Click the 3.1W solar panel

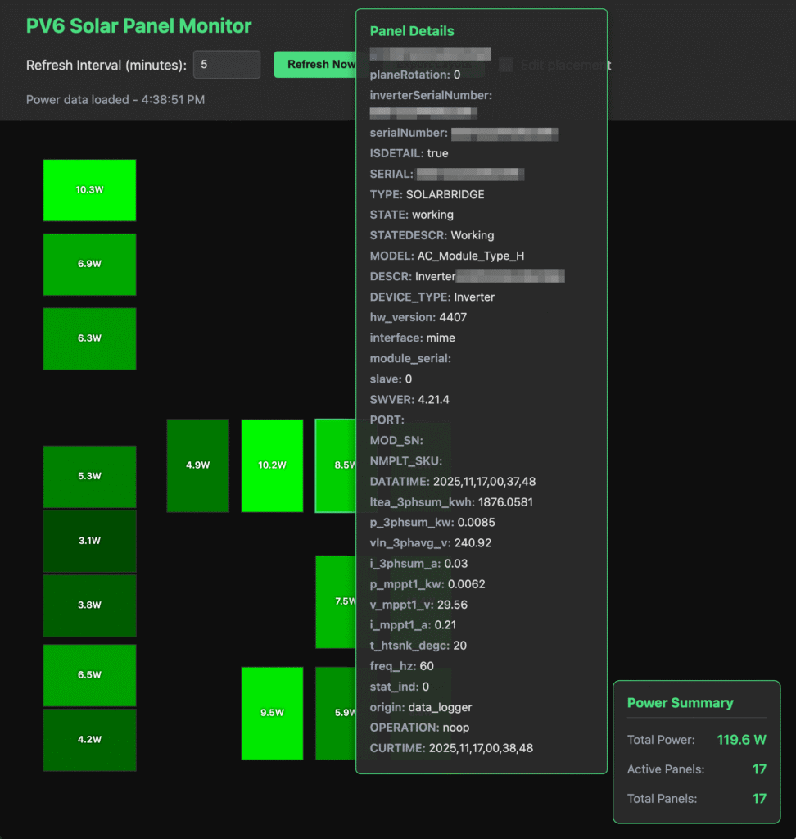point(89,541)
